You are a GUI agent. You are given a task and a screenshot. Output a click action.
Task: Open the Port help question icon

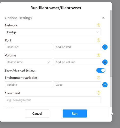point(99,40)
